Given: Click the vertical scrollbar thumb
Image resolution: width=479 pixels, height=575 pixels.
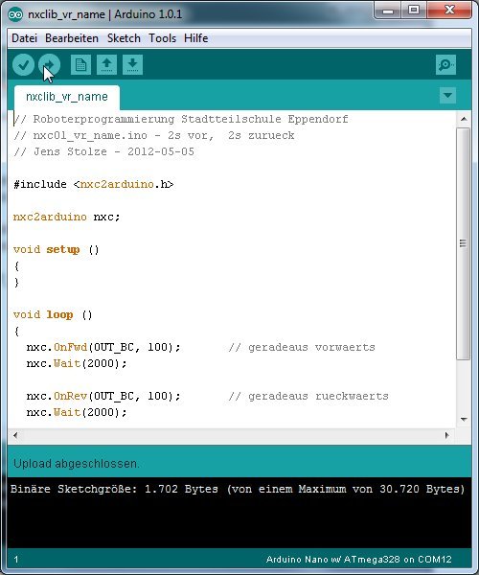Looking at the screenshot, I should coord(464,243).
